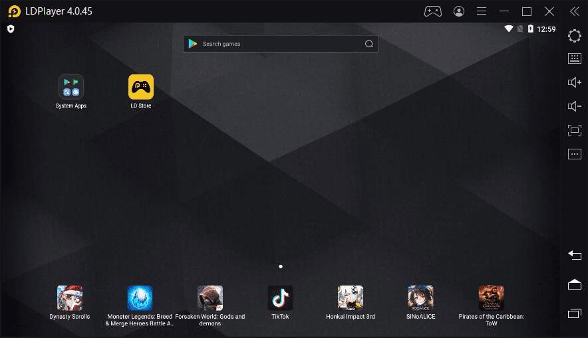Increase volume with sidebar speaker plus
Image resolution: width=588 pixels, height=338 pixels.
(x=575, y=82)
